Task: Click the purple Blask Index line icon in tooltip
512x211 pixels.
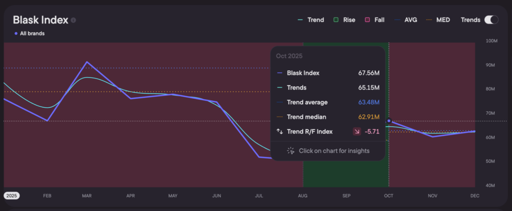Action: pos(279,73)
